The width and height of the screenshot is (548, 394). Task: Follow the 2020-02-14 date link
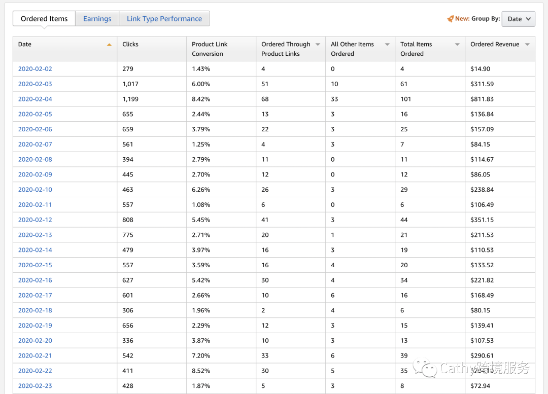click(x=35, y=250)
